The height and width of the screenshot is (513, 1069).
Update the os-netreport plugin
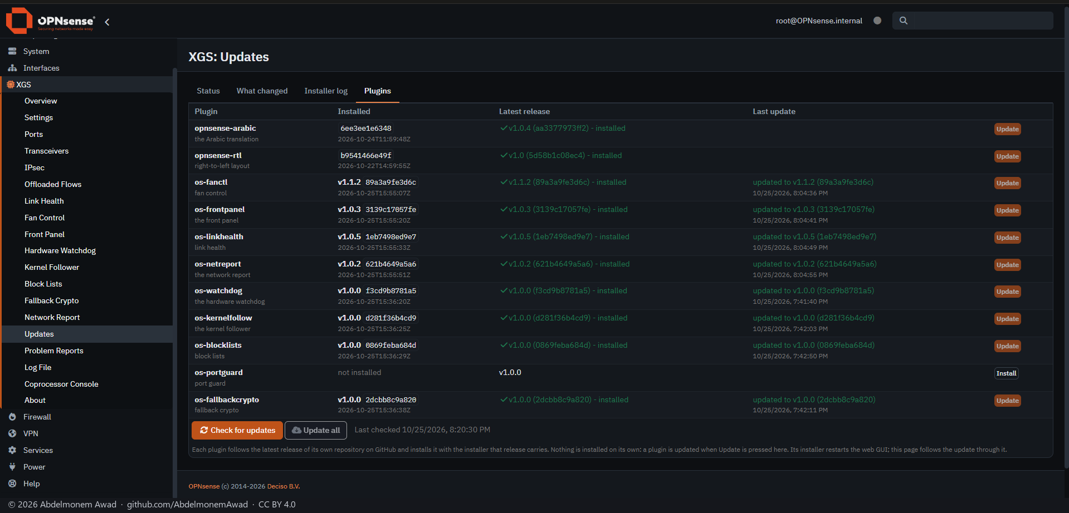(x=1007, y=265)
